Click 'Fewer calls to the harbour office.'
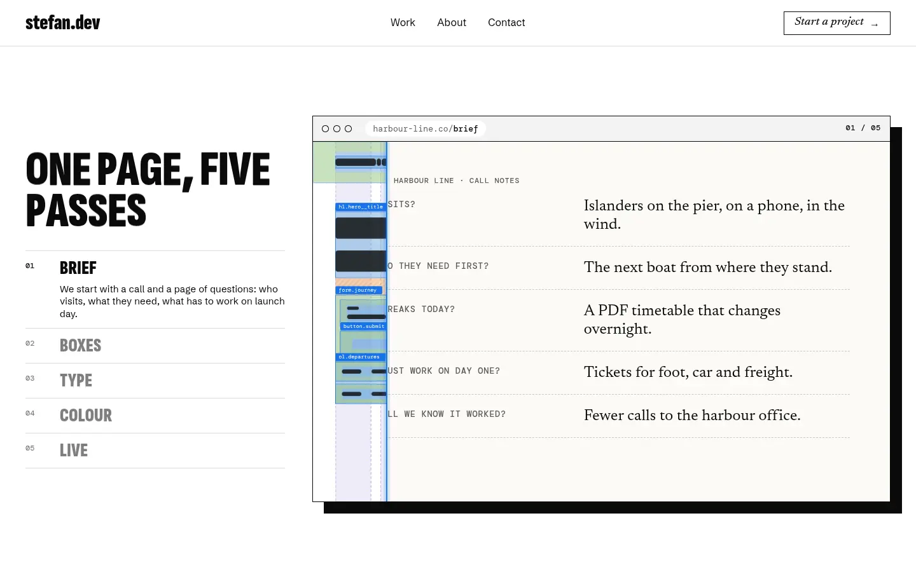The width and height of the screenshot is (916, 572). (x=692, y=415)
